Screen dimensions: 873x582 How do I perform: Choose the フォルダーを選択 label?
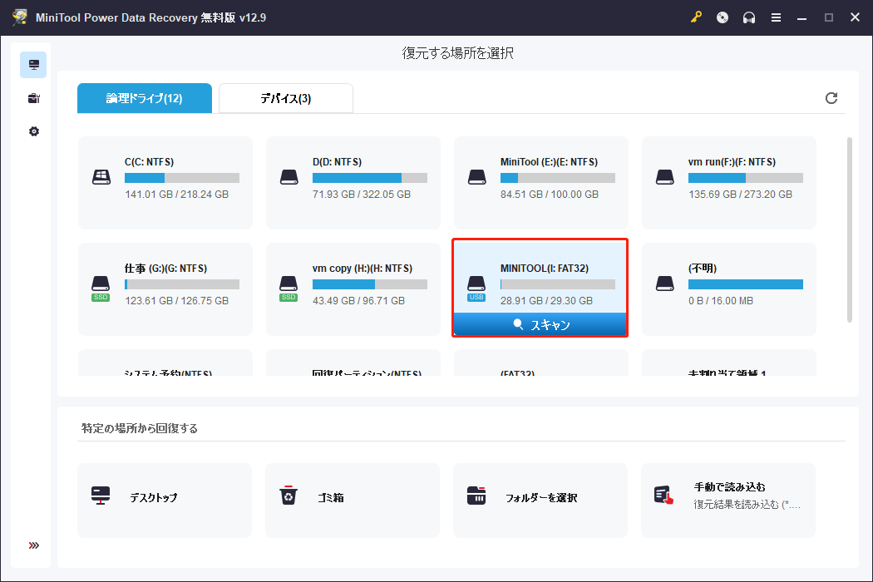pyautogui.click(x=541, y=497)
